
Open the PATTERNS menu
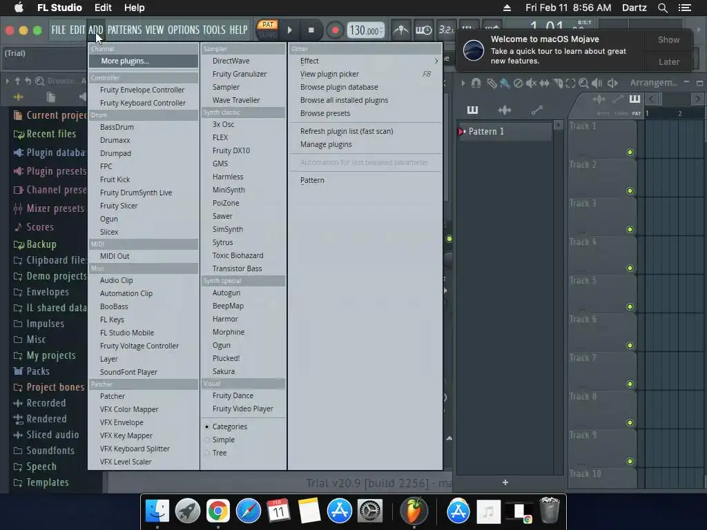pos(124,30)
